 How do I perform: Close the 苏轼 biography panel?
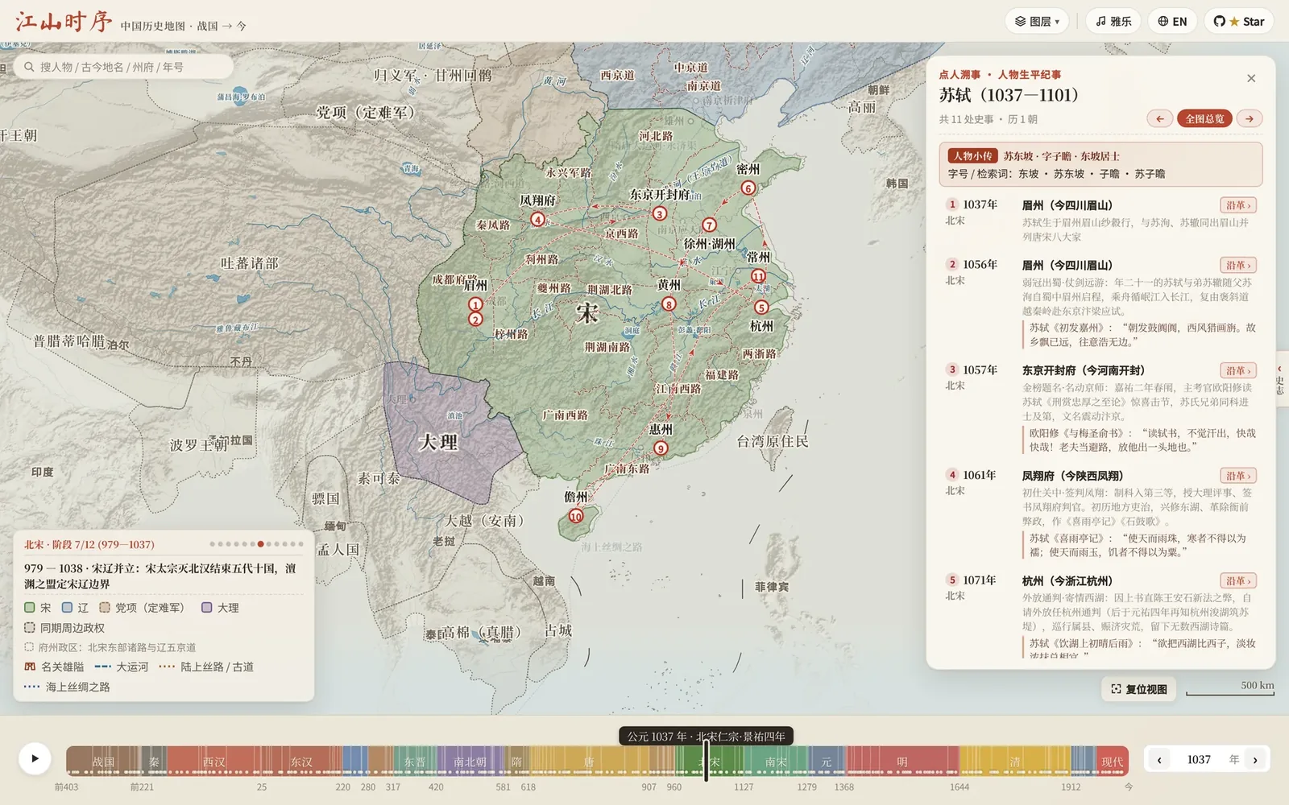pos(1251,78)
